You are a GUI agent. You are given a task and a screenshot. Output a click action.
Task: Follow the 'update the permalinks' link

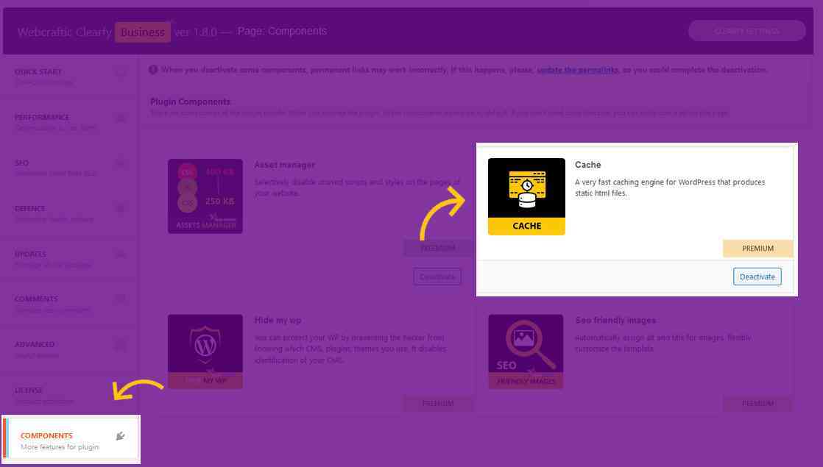[x=577, y=70]
